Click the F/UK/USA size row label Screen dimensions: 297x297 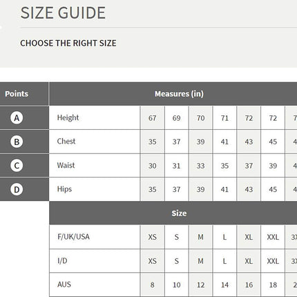tap(73, 237)
